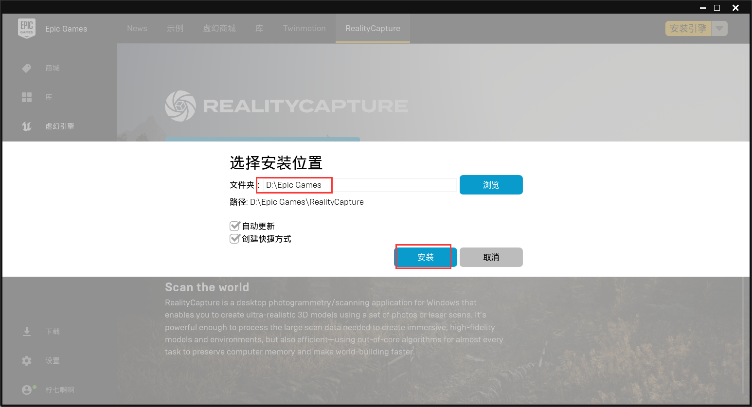Viewport: 752px width, 407px height.
Task: Open the 商城 store from the sidebar
Action: (52, 68)
